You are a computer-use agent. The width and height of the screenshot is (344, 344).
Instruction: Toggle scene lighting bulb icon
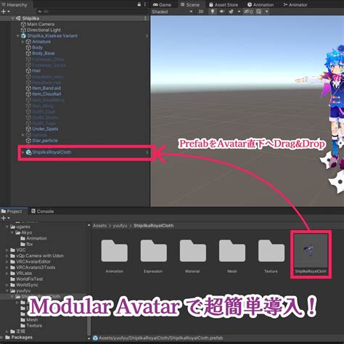click(213, 12)
